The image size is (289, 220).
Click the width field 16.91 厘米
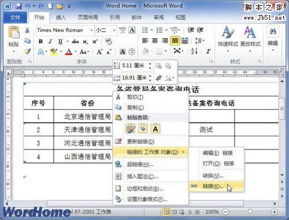(x=135, y=78)
